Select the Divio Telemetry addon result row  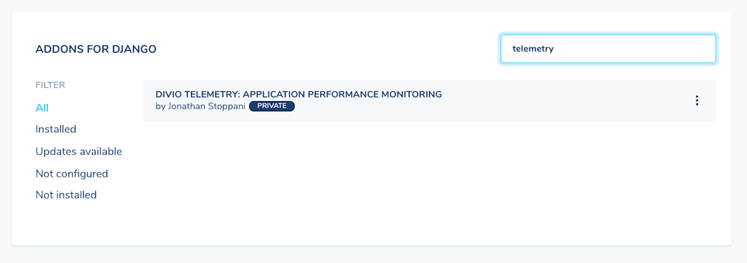pyautogui.click(x=430, y=101)
